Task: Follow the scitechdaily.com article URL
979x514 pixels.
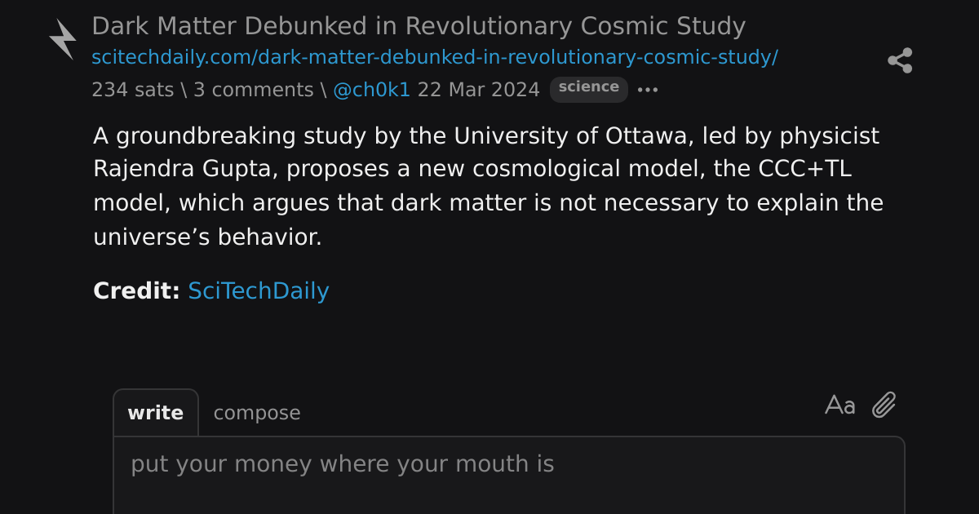Action: [x=435, y=58]
